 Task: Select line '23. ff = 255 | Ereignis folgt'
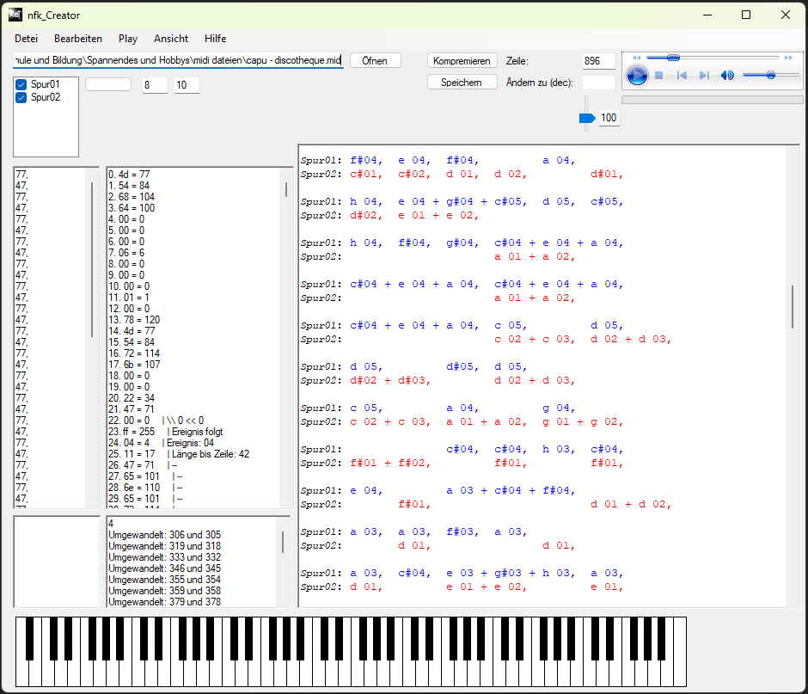[165, 432]
